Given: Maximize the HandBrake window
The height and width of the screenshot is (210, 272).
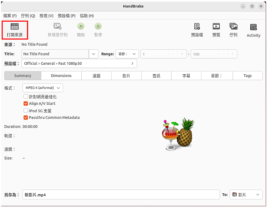Looking at the screenshot, I should point(252,6).
